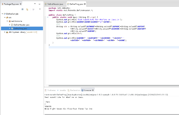Open the Declaration tab
The width and height of the screenshot is (179, 115).
coord(74,90)
